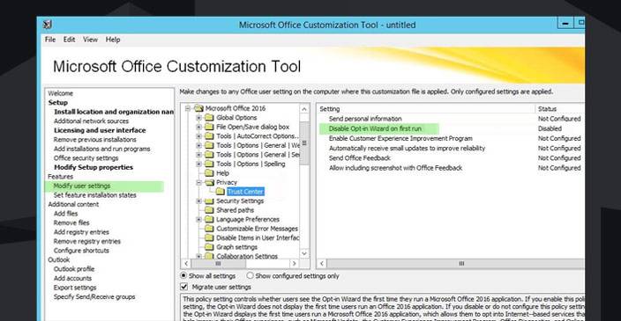Open Additional network sources section
Screen dimensions: 621x321
(x=91, y=120)
